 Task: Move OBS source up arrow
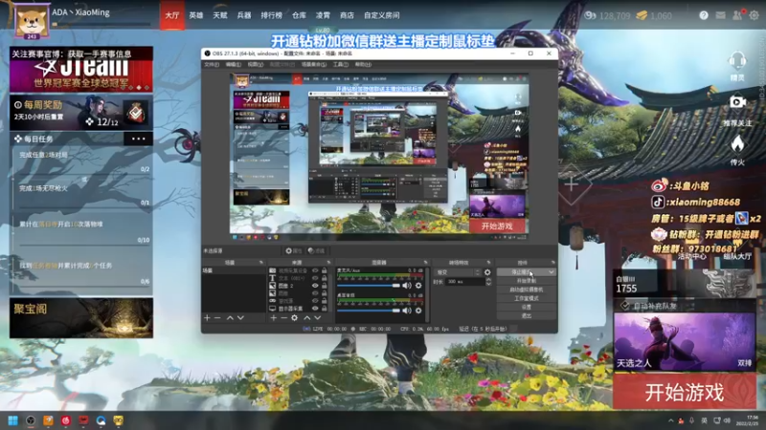pyautogui.click(x=307, y=318)
